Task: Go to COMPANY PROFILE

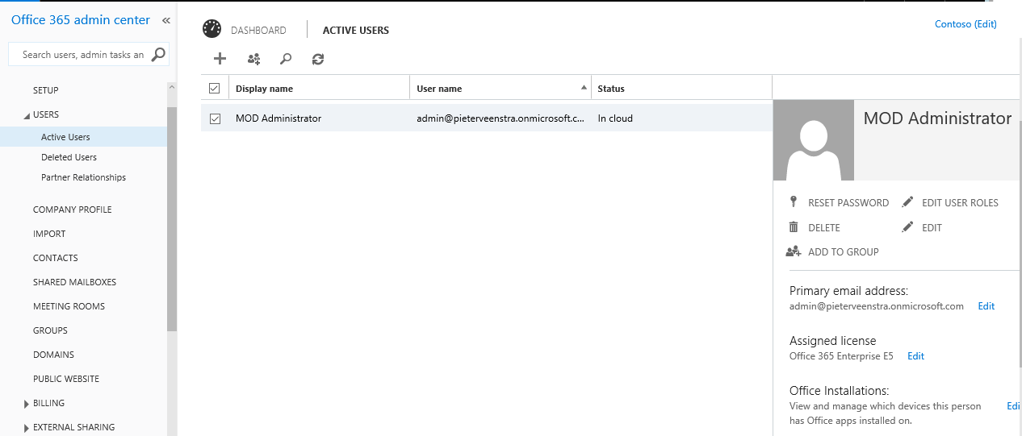Action: tap(73, 210)
